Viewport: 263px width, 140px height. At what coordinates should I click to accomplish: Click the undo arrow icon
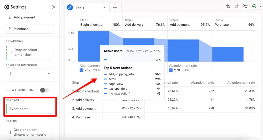pos(228,6)
